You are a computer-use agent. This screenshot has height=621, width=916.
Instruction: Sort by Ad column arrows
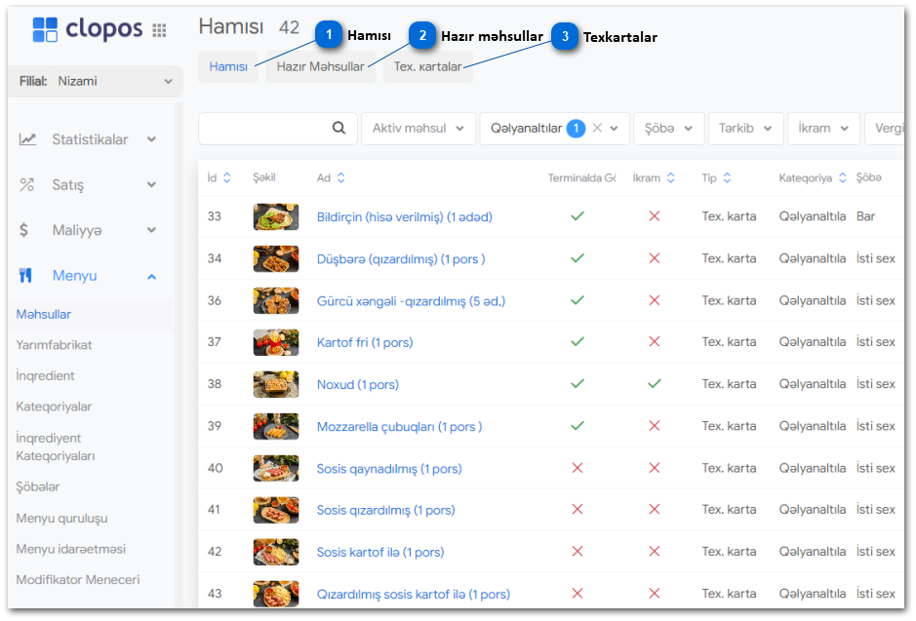pos(341,178)
